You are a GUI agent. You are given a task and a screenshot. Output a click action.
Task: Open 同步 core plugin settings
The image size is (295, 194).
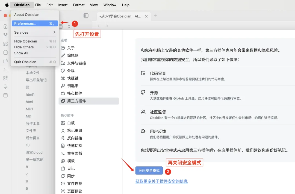(89, 176)
